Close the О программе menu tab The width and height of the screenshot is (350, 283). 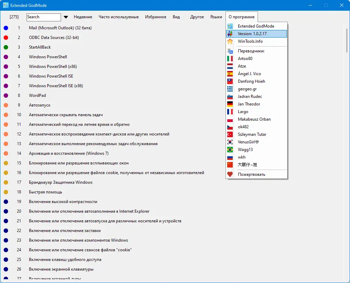tap(241, 17)
